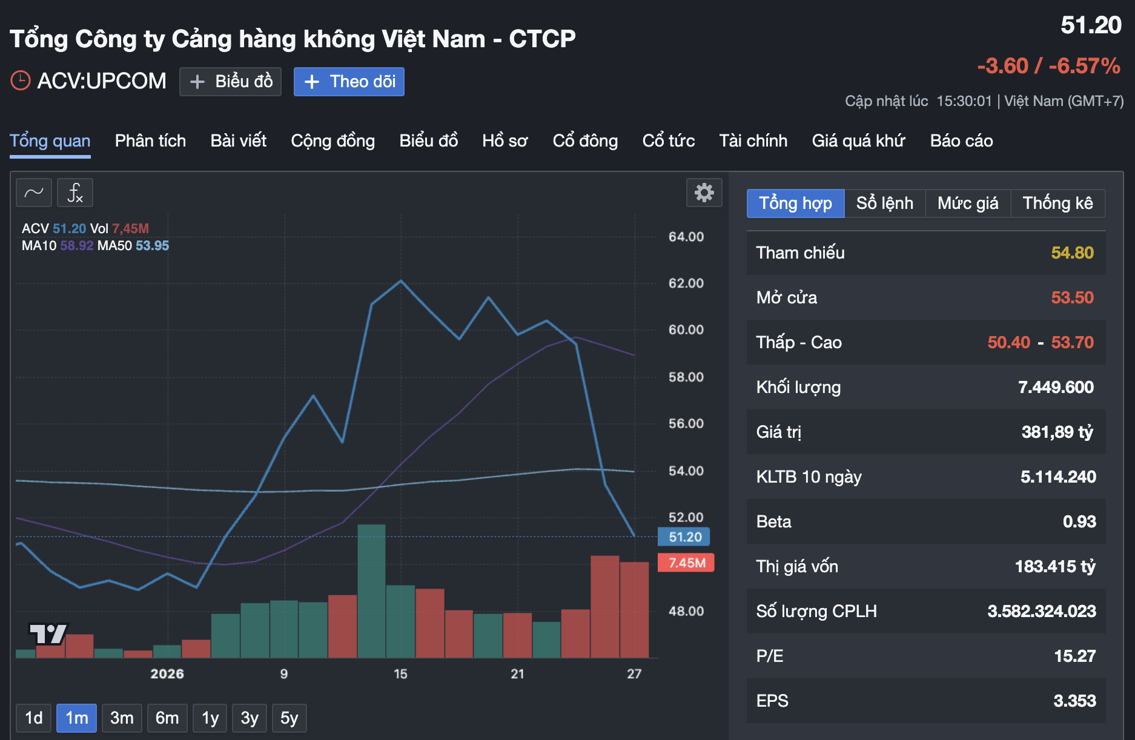Toggle the 1d timeframe
The height and width of the screenshot is (740, 1135).
(x=33, y=718)
